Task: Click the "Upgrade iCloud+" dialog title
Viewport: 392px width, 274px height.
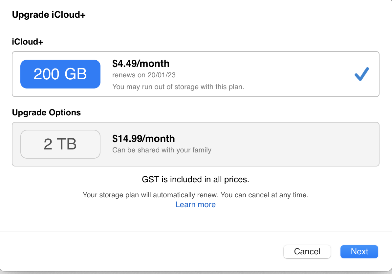Action: pyautogui.click(x=49, y=15)
